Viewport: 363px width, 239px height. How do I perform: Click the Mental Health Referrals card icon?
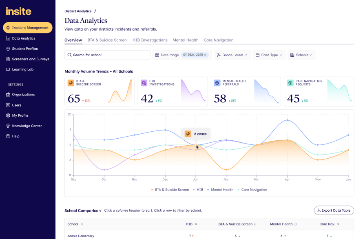point(217,83)
